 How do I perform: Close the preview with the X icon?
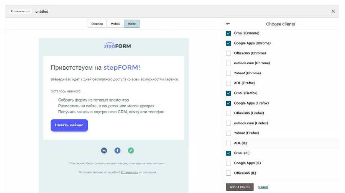[x=333, y=11]
